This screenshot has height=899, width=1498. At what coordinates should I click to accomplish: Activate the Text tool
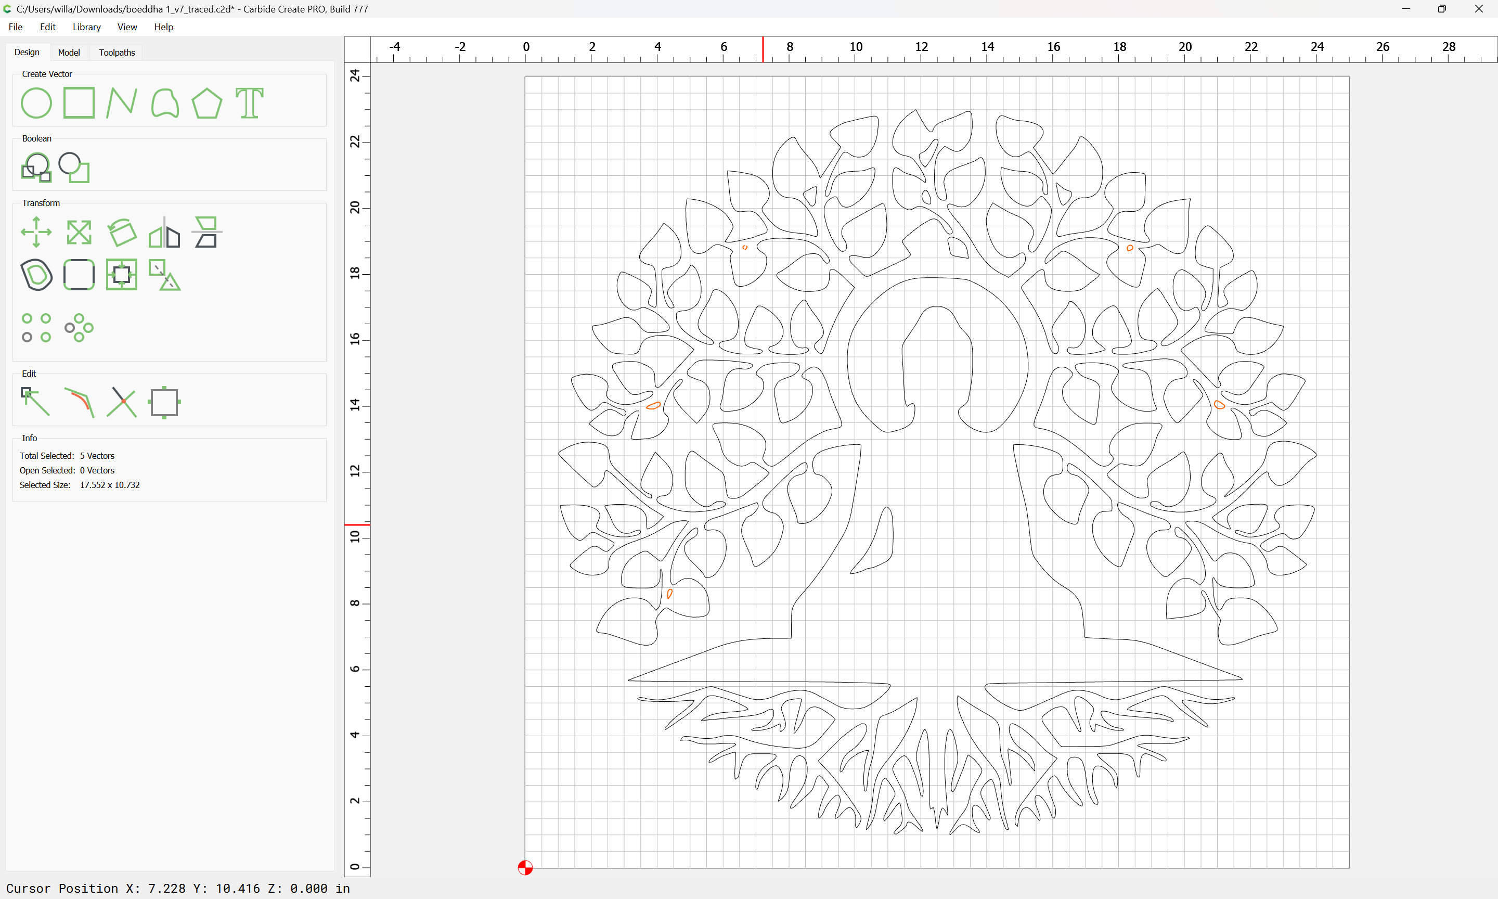pyautogui.click(x=250, y=103)
